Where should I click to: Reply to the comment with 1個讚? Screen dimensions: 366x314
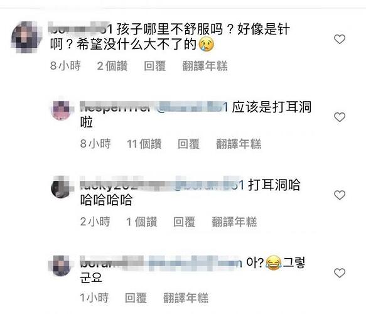(x=184, y=222)
